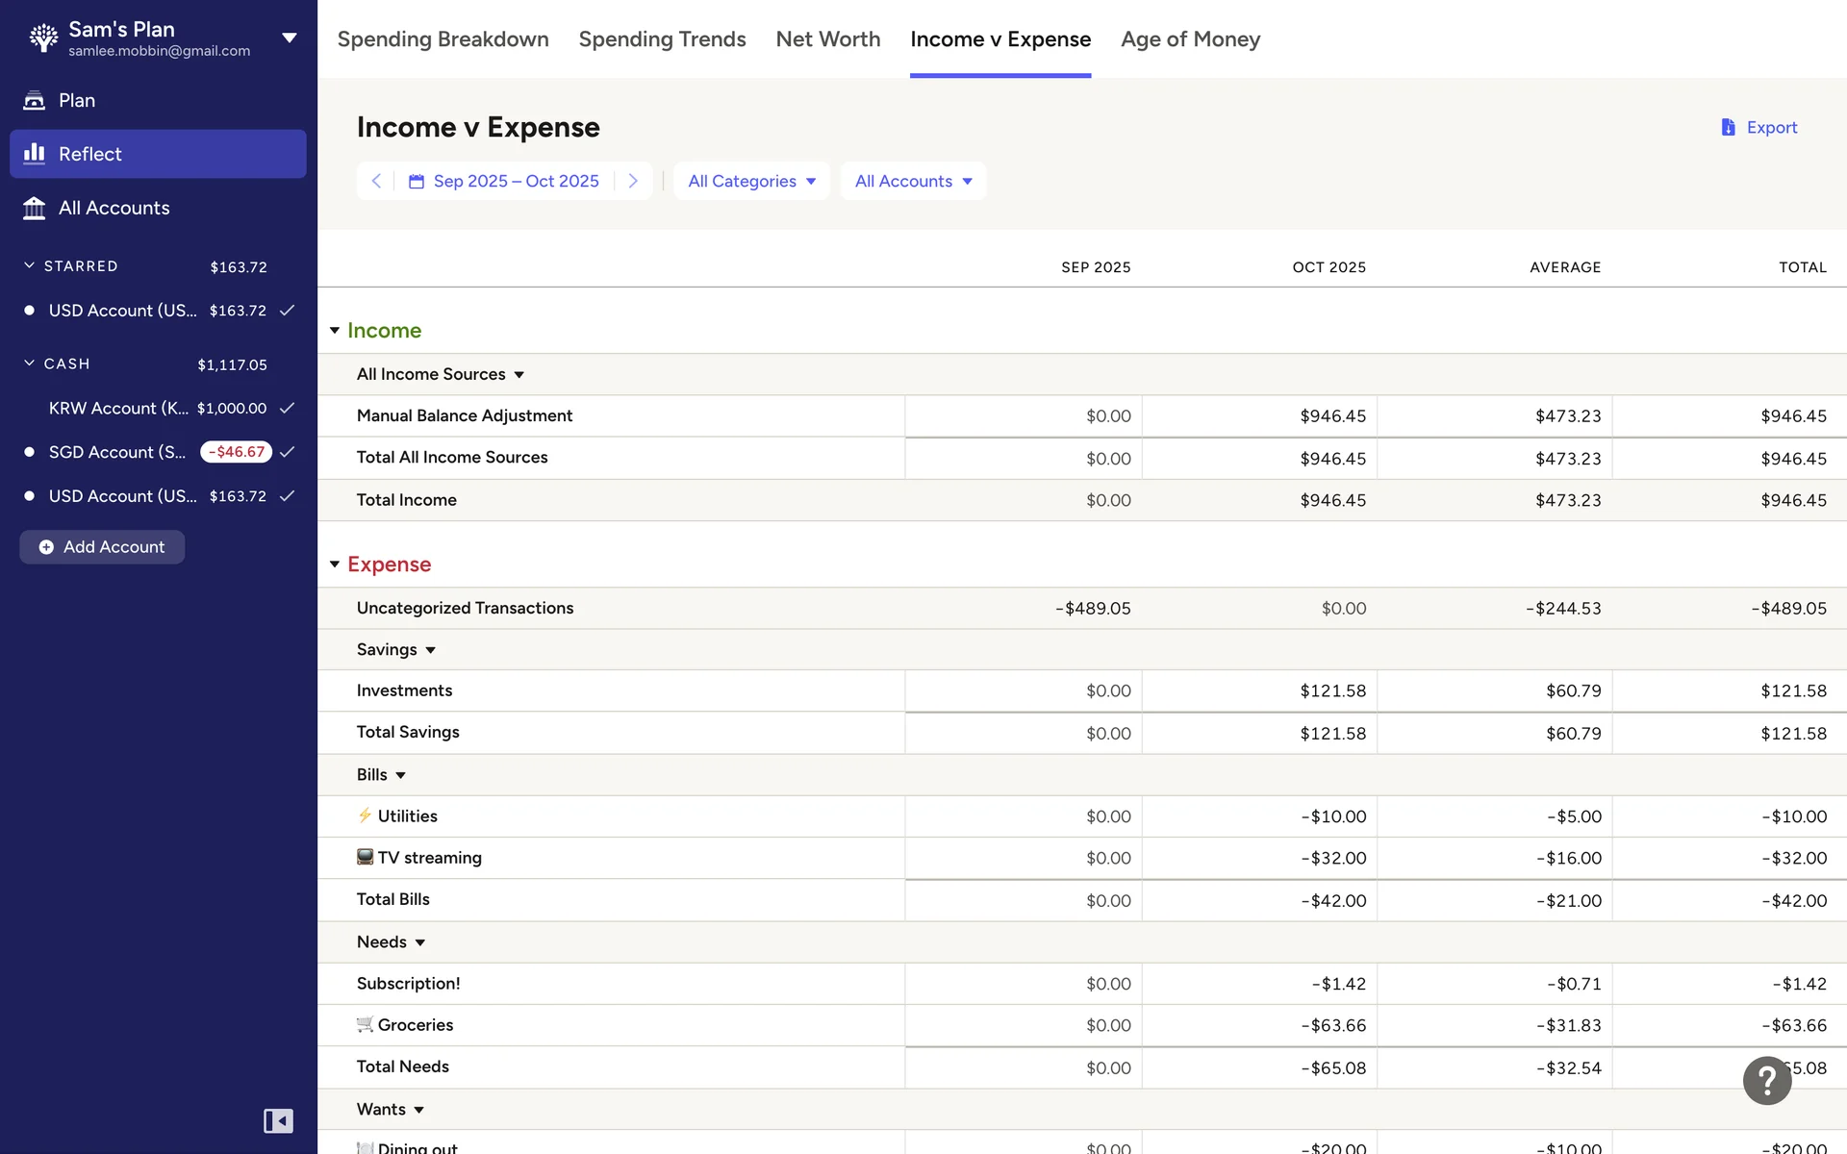Click checkmark next to KRW Account
This screenshot has width=1847, height=1154.
(x=287, y=408)
